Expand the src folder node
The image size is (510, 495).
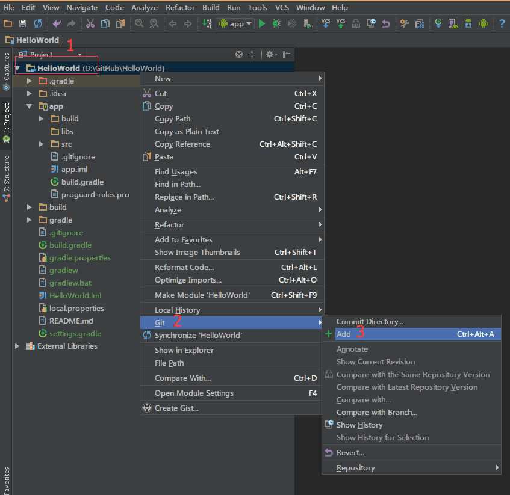[42, 144]
